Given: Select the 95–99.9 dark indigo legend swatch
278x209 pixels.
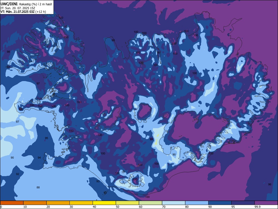Looking at the screenshot, I should [x=243, y=203].
